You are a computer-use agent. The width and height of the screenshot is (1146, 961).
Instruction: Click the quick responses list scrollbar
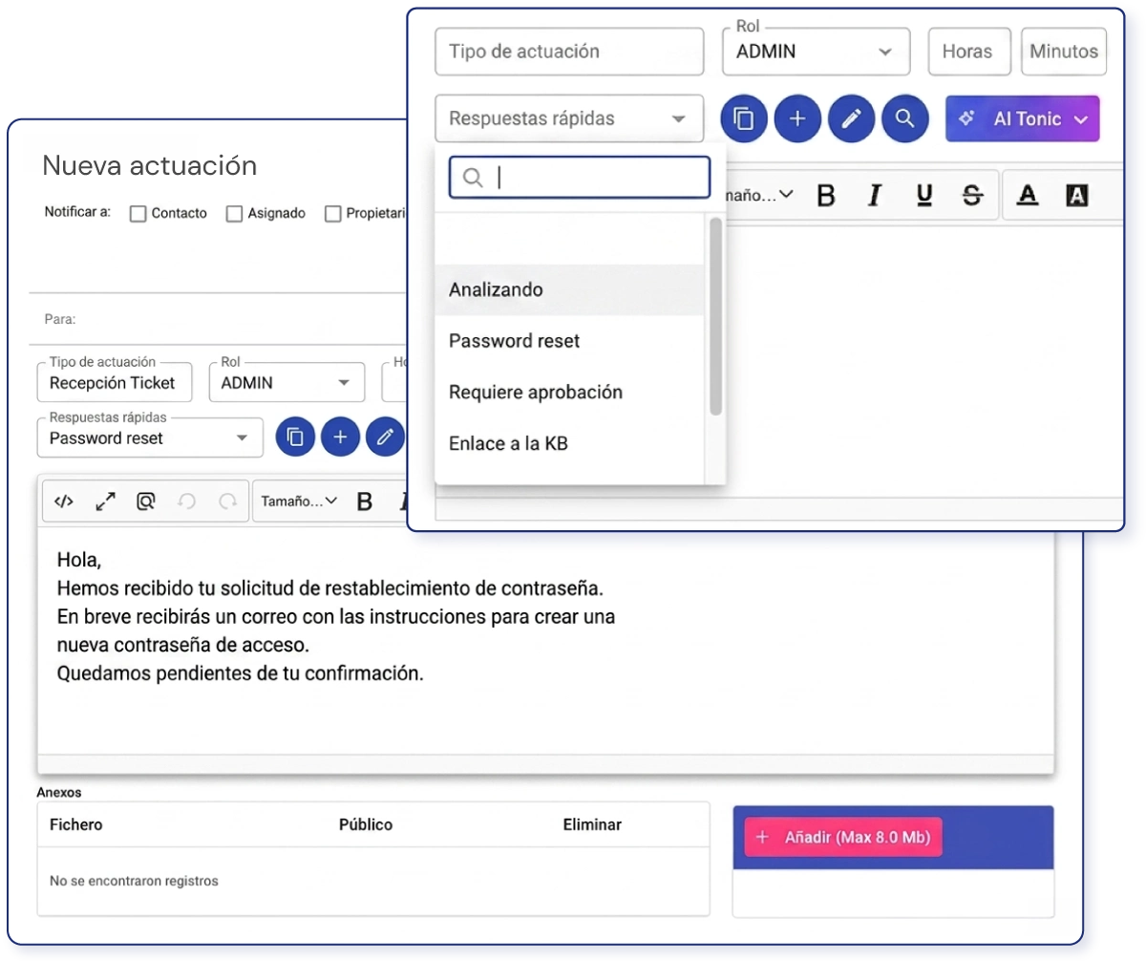click(x=715, y=316)
